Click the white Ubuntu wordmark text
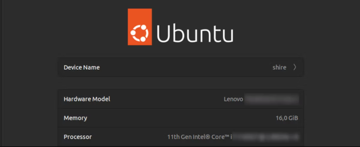Viewport: 360px width, 147px height. 194,33
